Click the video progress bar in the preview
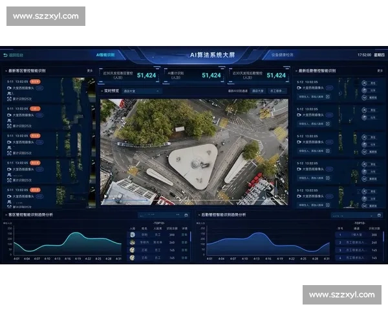This screenshot has height=311, width=388. [x=193, y=200]
